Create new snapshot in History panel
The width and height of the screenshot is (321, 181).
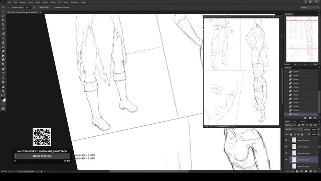point(310,118)
